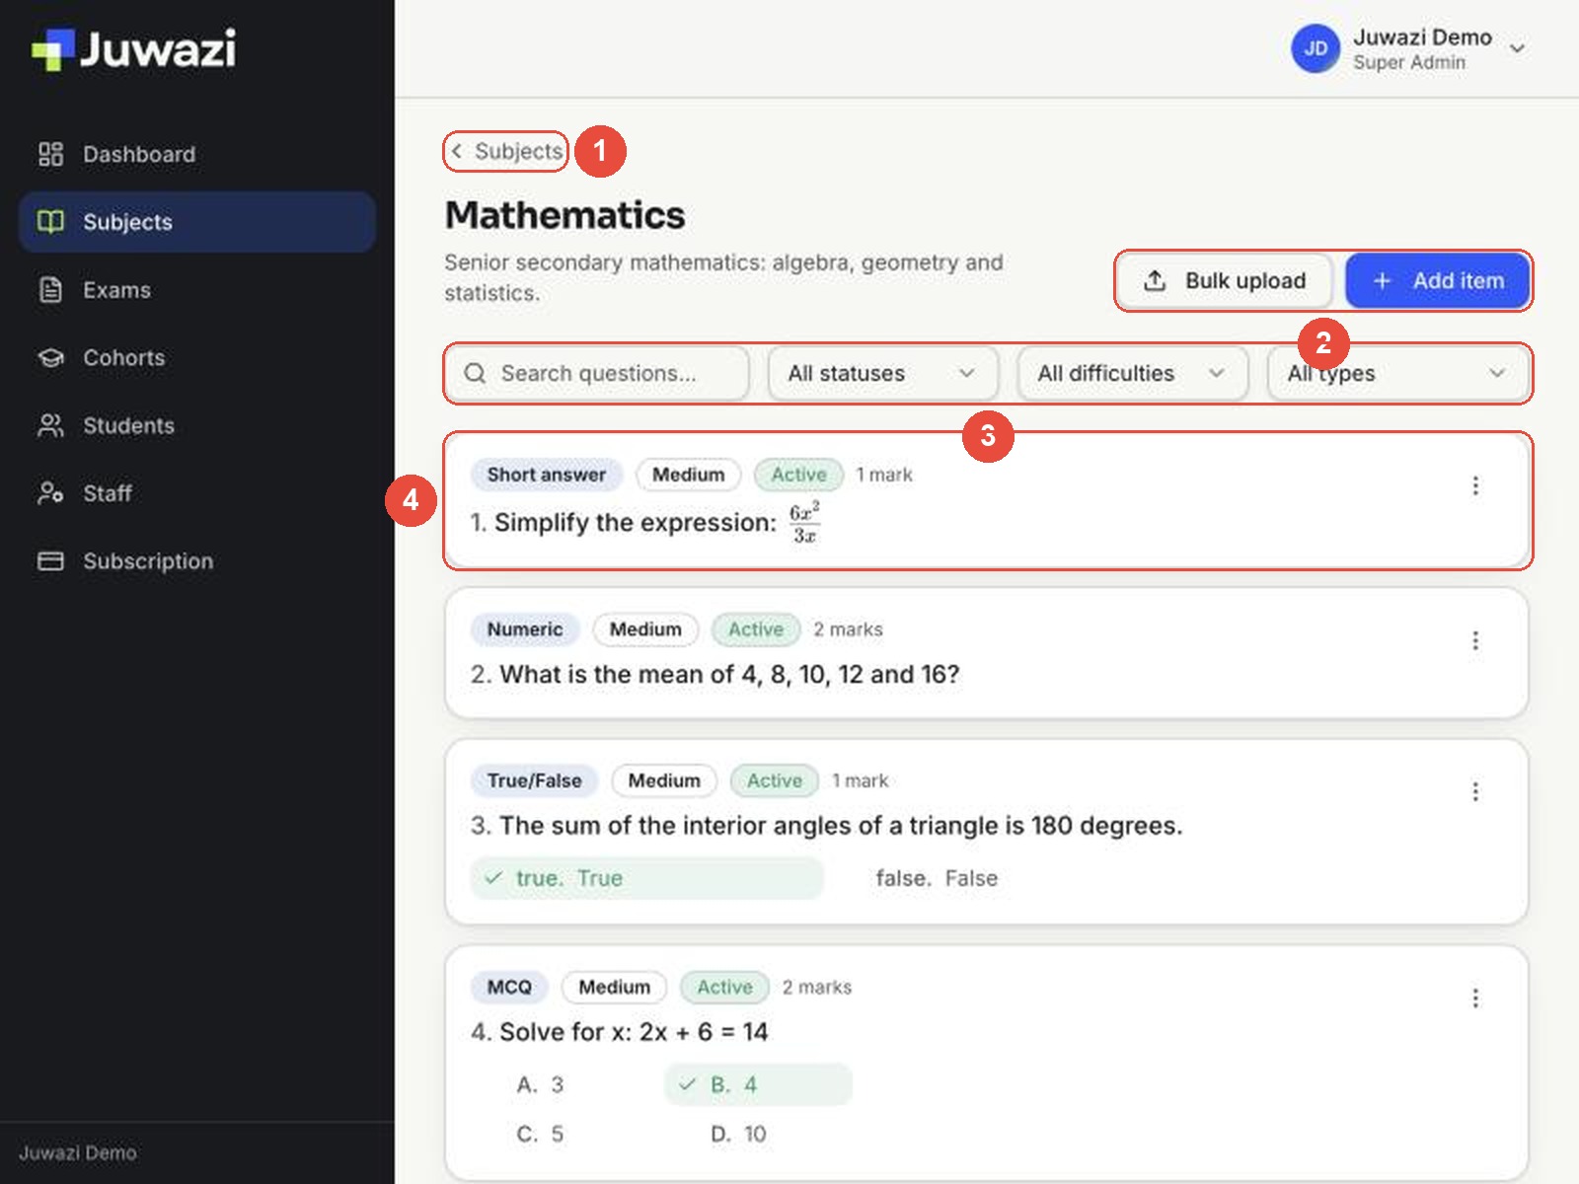Screen dimensions: 1579x1184
Task: Select Subjects in the sidebar
Action: tap(196, 222)
